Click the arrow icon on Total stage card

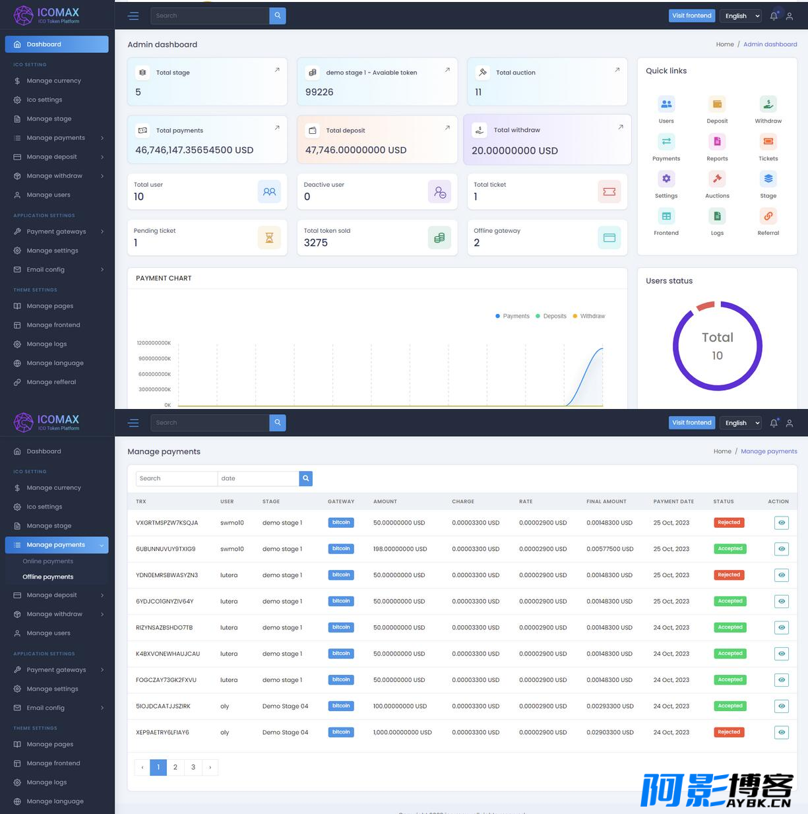pyautogui.click(x=277, y=69)
